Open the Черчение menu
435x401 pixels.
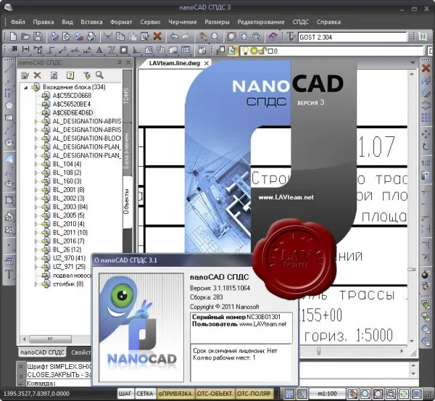point(183,22)
